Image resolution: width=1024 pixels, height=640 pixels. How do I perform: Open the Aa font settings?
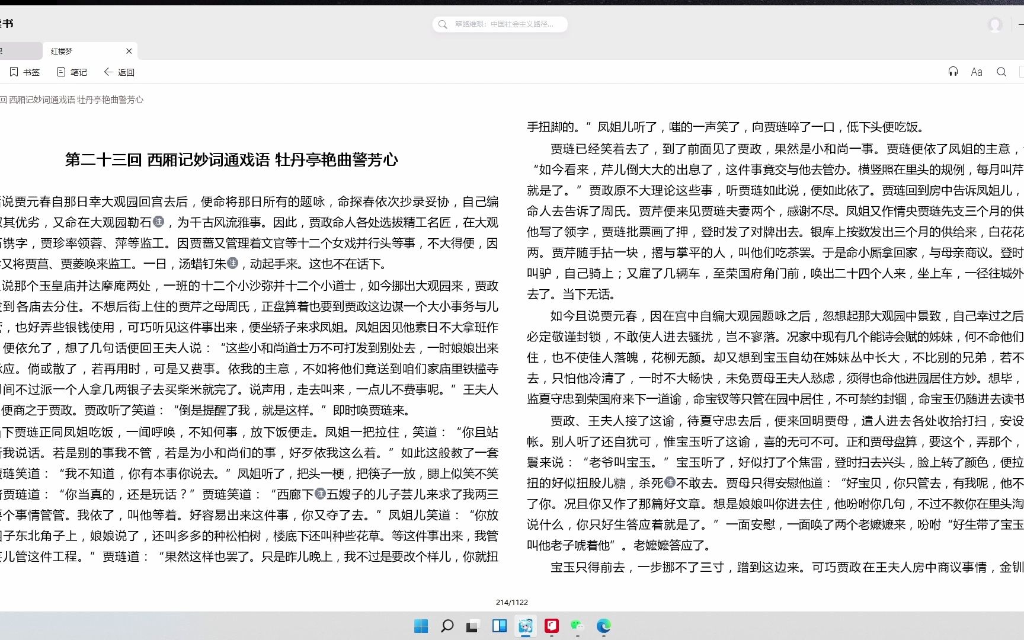pos(977,72)
